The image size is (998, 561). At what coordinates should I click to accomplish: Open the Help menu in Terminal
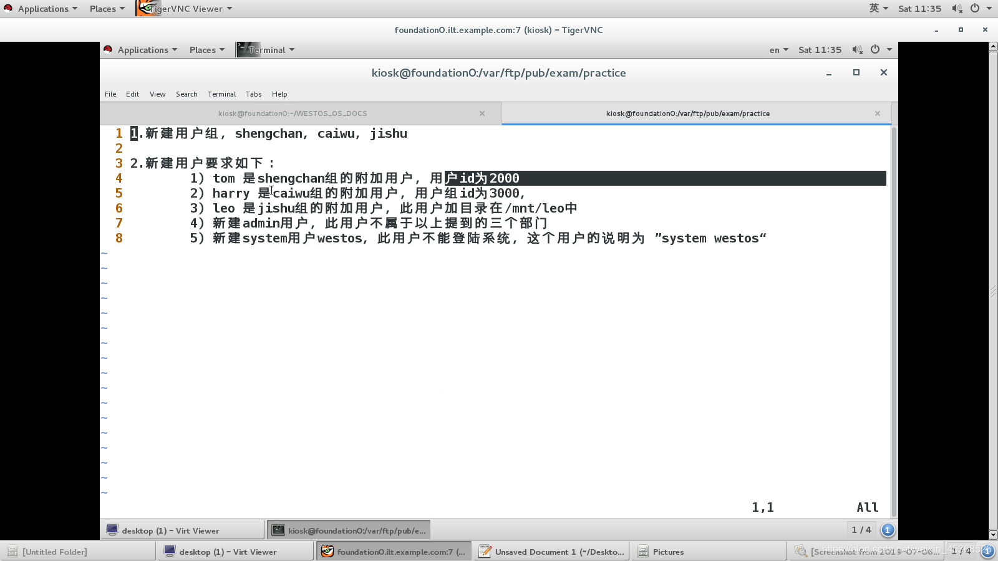[x=279, y=94]
